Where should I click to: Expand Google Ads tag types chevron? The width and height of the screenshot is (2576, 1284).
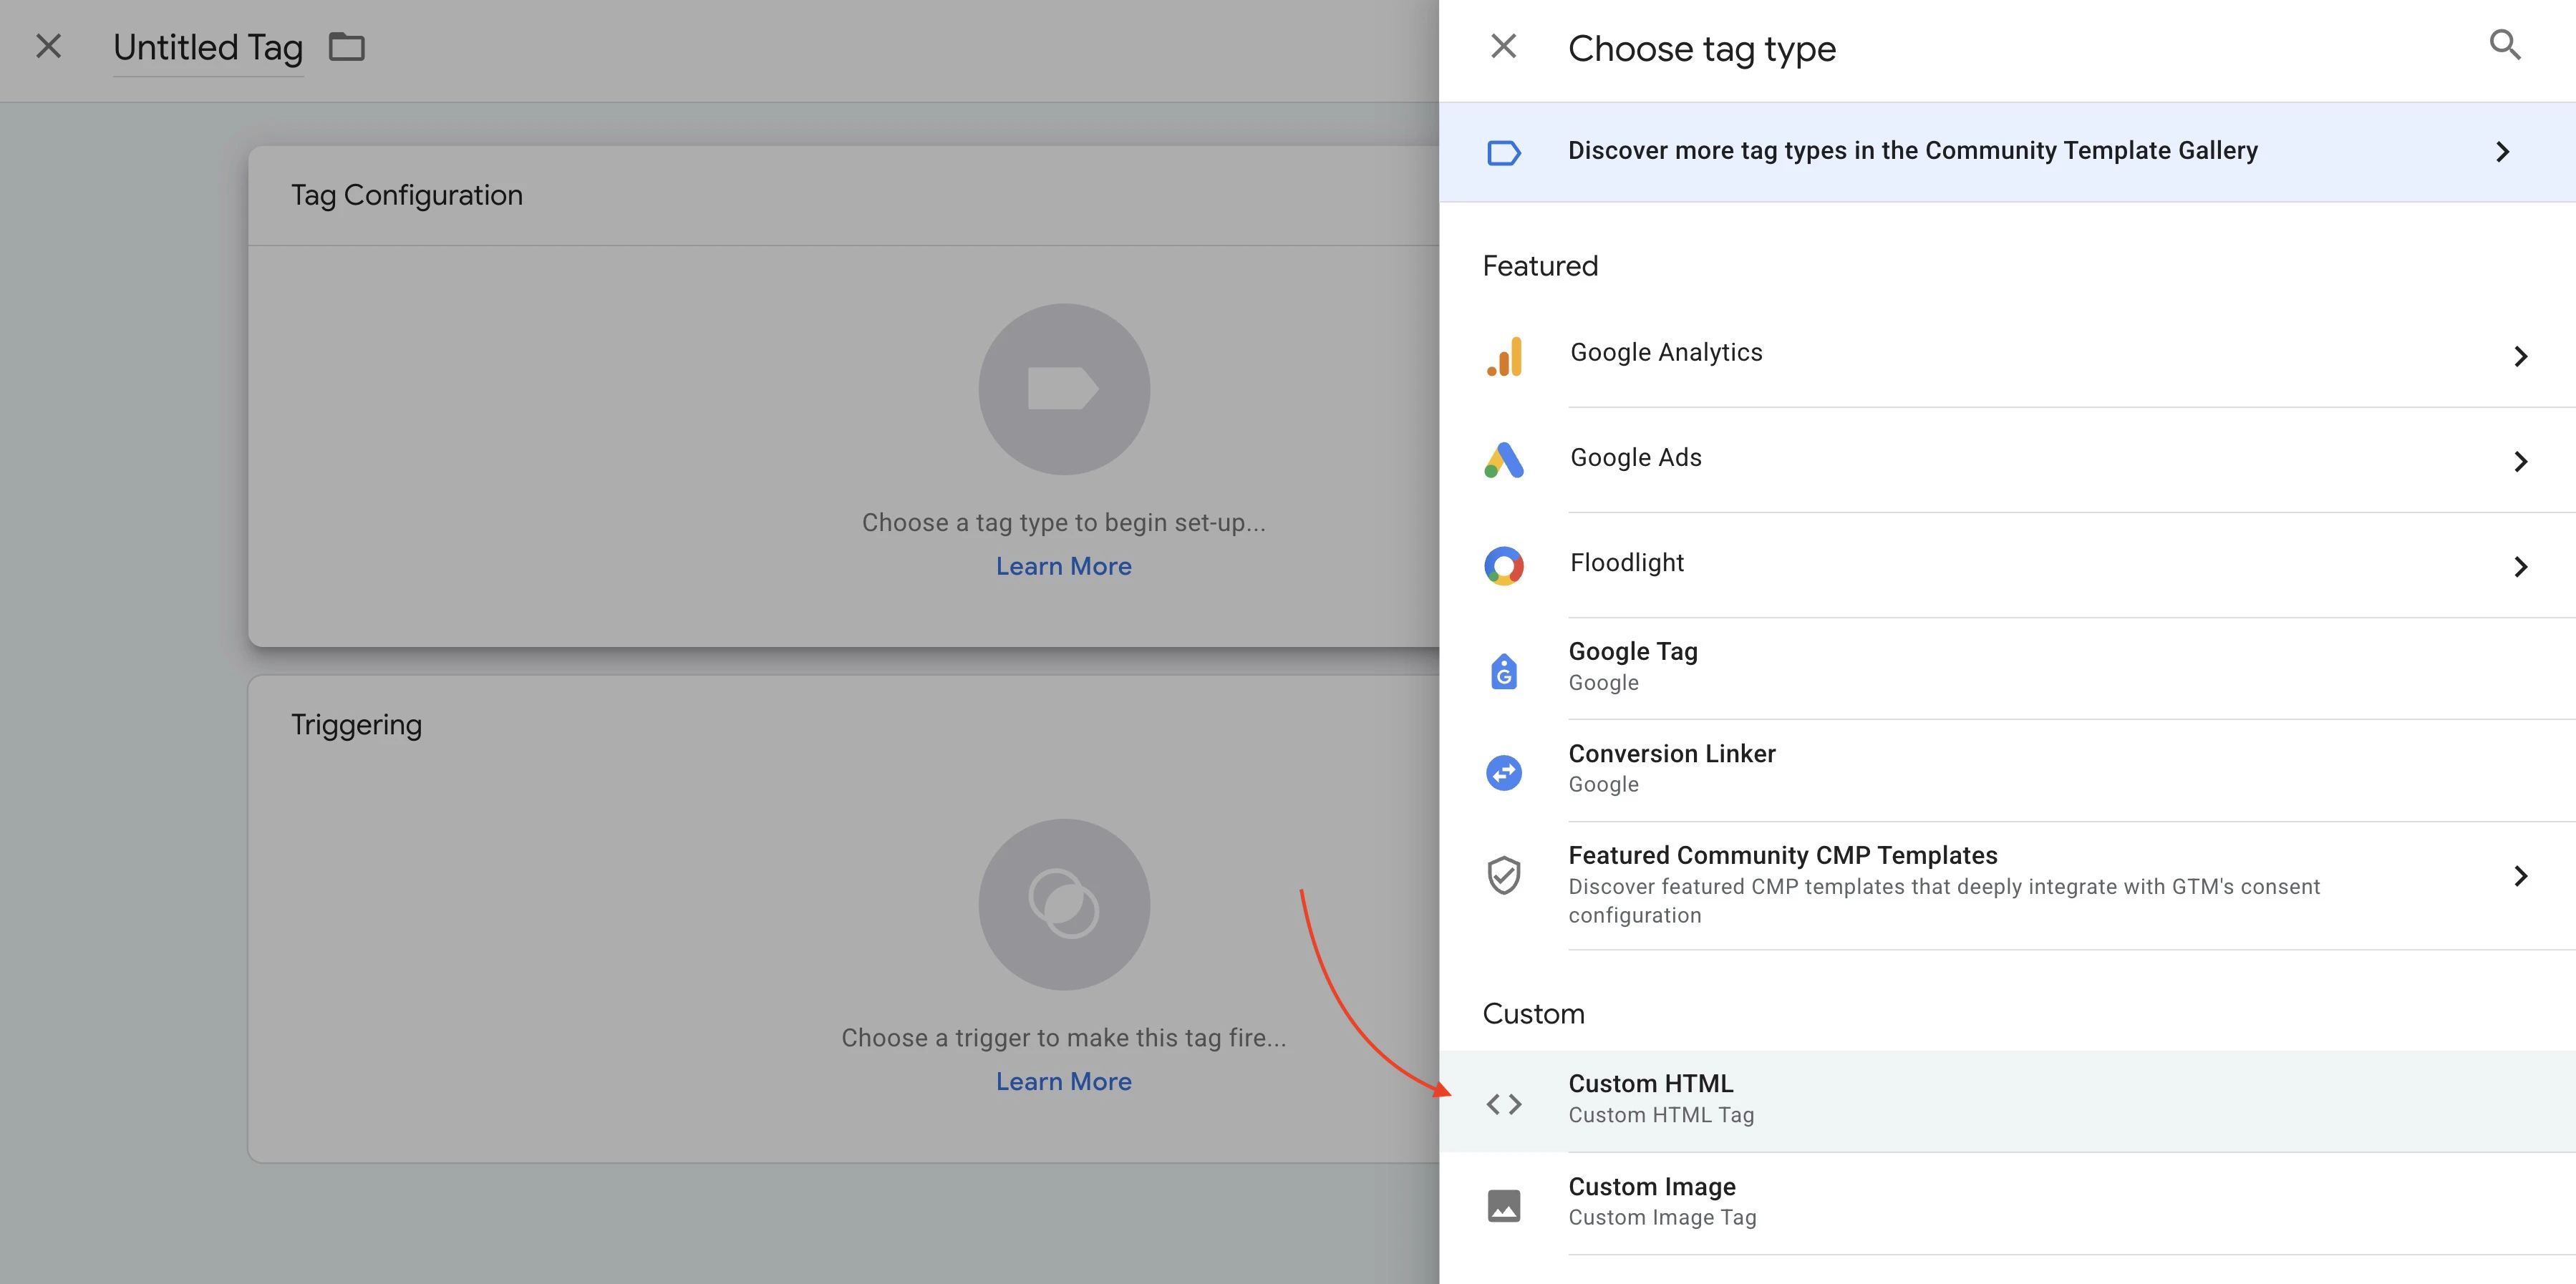2521,461
